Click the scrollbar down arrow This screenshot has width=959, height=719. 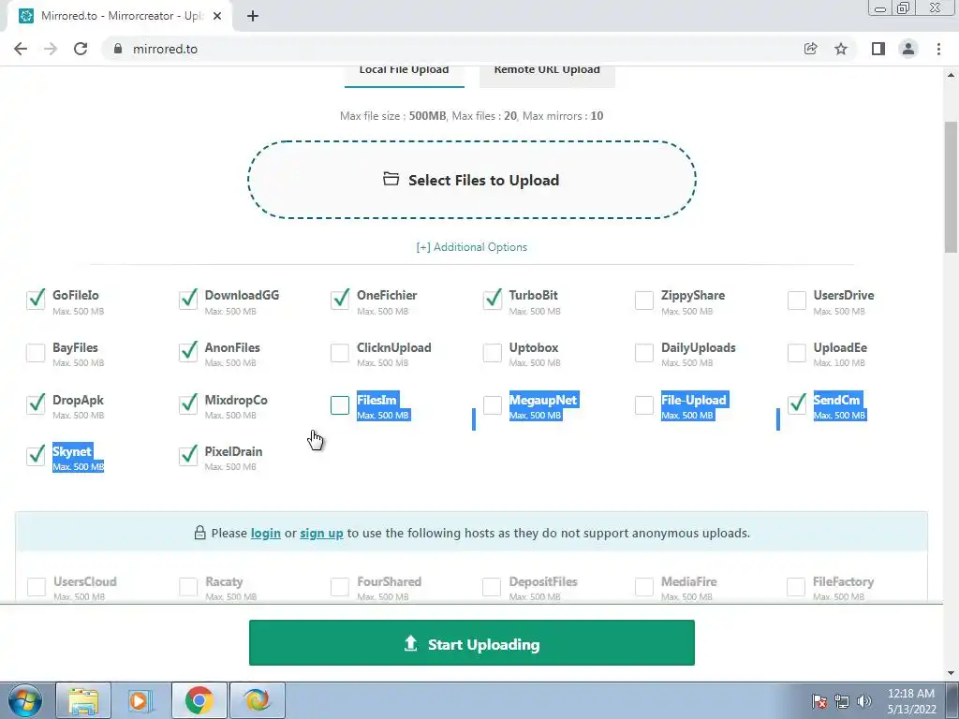coord(951,674)
